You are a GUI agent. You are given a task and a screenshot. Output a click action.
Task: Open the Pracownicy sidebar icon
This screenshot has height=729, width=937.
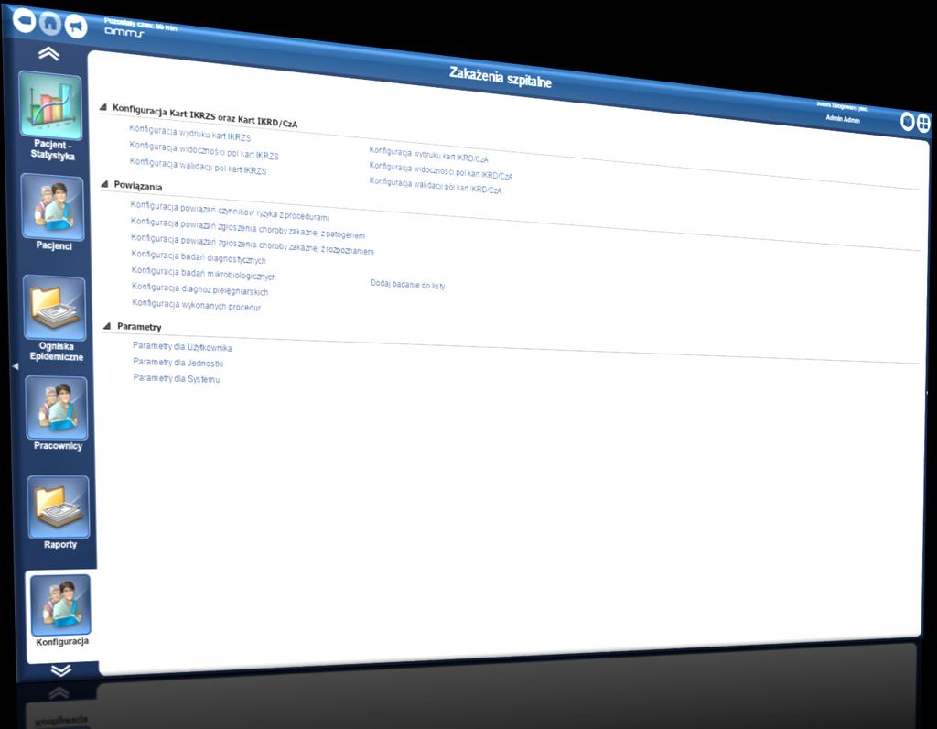click(56, 408)
